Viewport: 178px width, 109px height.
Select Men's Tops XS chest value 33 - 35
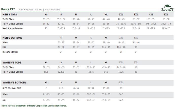click(x=46, y=19)
